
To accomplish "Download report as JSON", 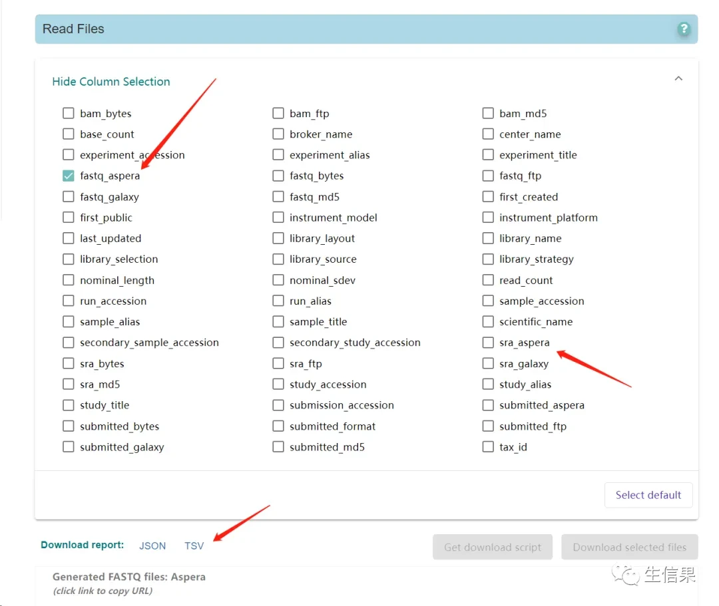I will 152,545.
